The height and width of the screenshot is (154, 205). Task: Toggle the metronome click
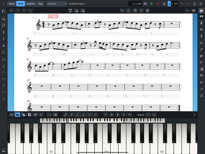coord(164,4)
